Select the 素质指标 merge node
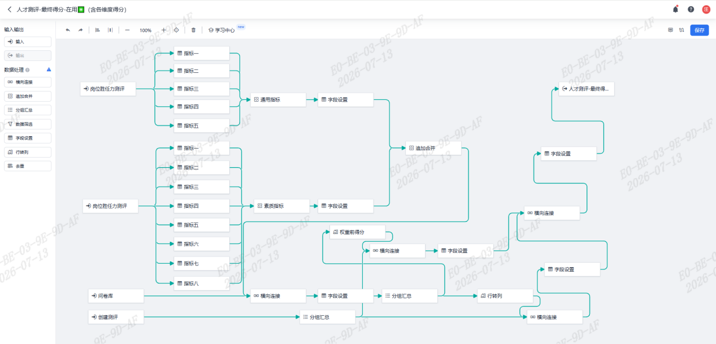This screenshot has height=344, width=716. pyautogui.click(x=282, y=206)
